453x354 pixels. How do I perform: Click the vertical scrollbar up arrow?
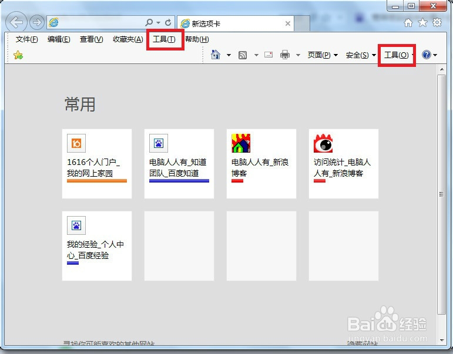coord(441,69)
